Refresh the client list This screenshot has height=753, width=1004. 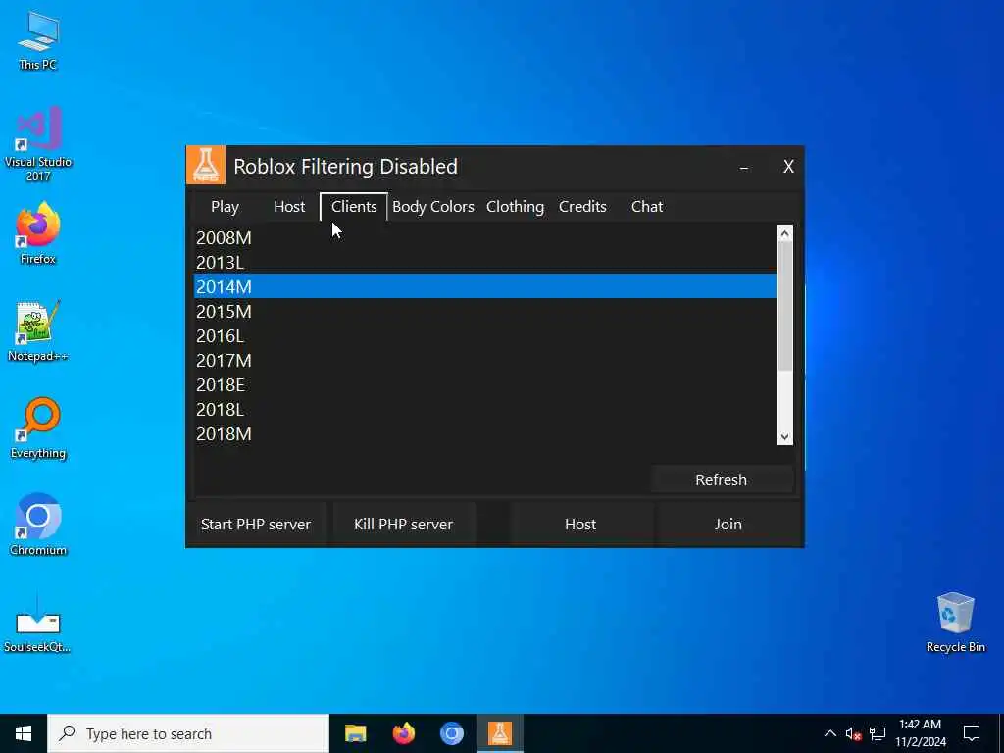click(x=721, y=479)
